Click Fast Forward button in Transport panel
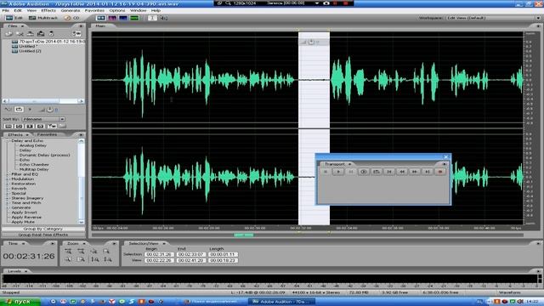Viewport: 544px width, 306px height. [415, 172]
